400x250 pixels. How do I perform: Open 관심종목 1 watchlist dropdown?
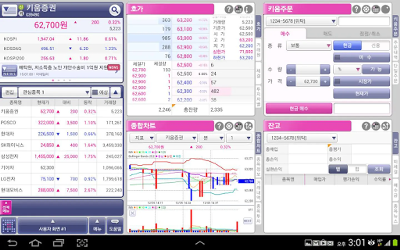[54, 92]
